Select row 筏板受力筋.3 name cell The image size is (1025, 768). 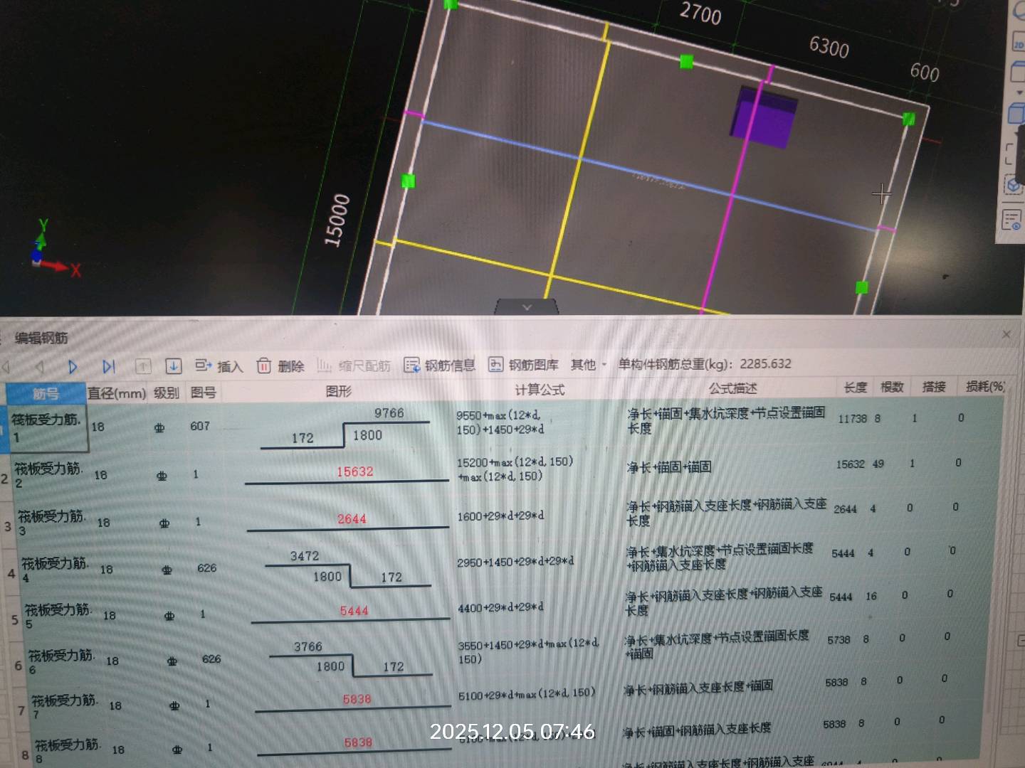[x=53, y=523]
